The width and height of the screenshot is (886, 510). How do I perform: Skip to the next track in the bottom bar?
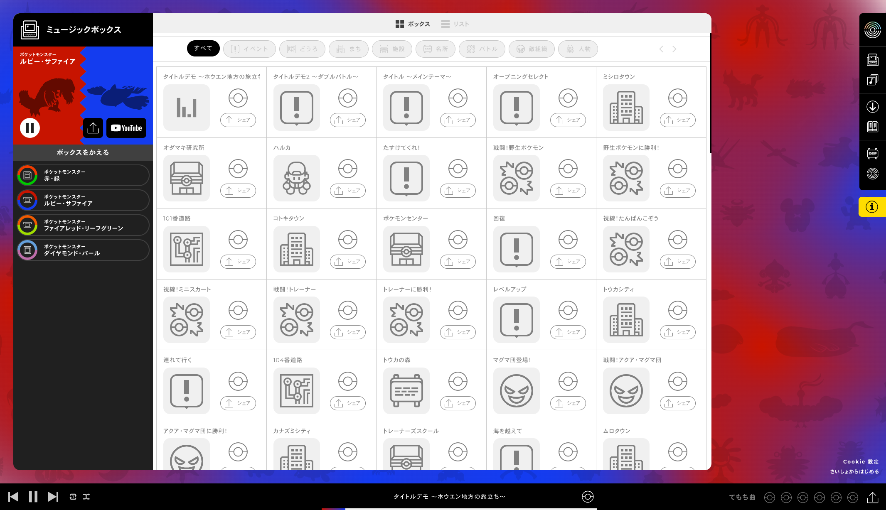53,497
